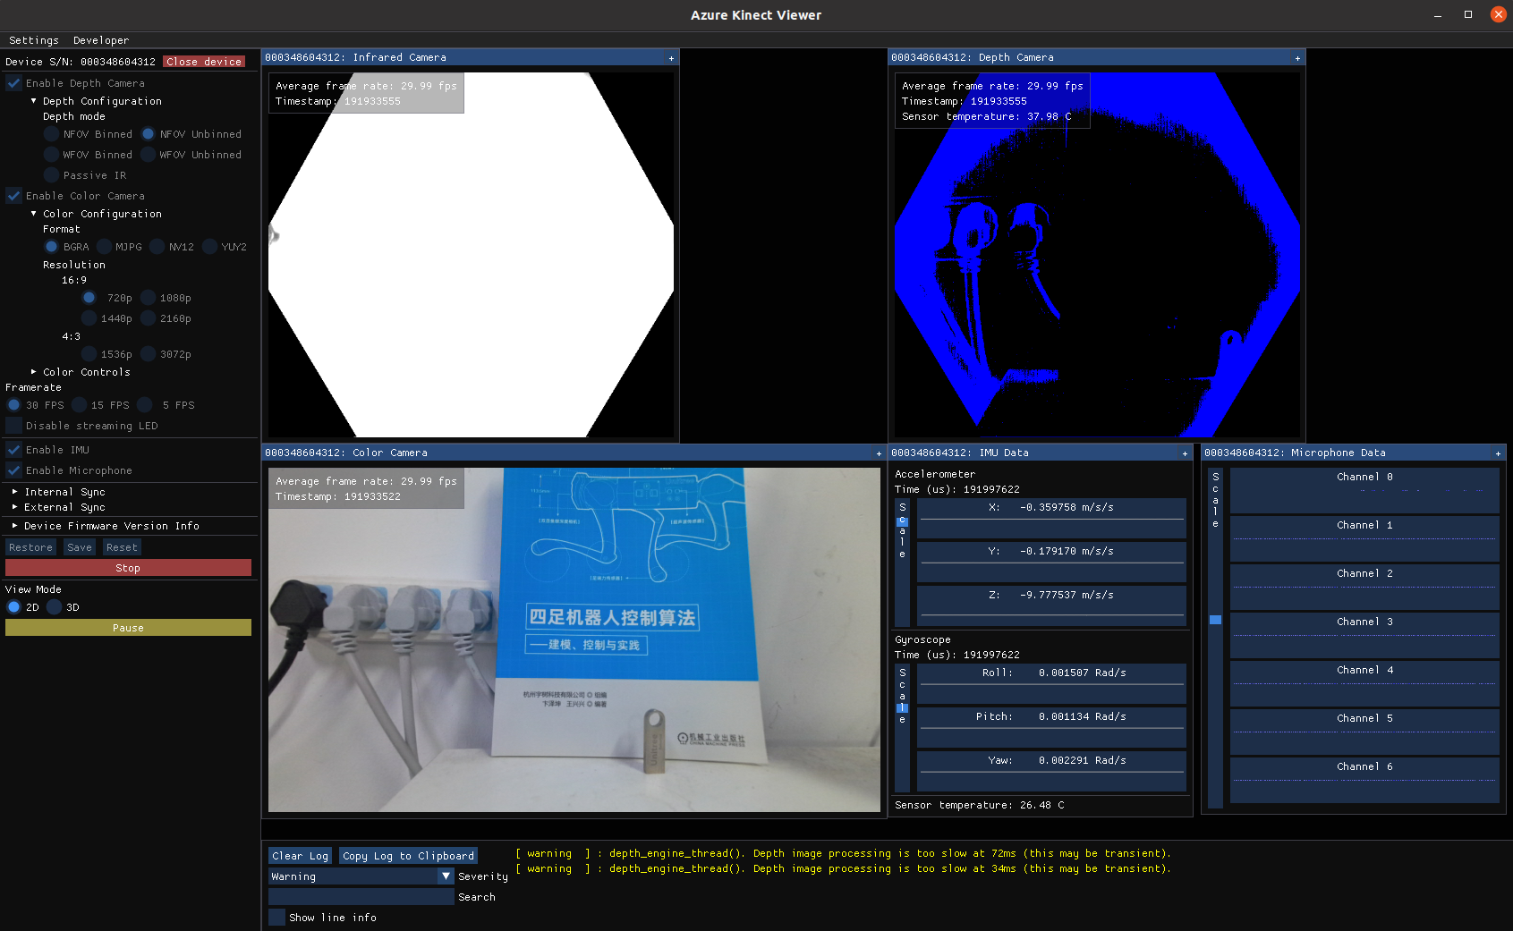
Task: Open the Severity dropdown arrow
Action: pos(446,876)
